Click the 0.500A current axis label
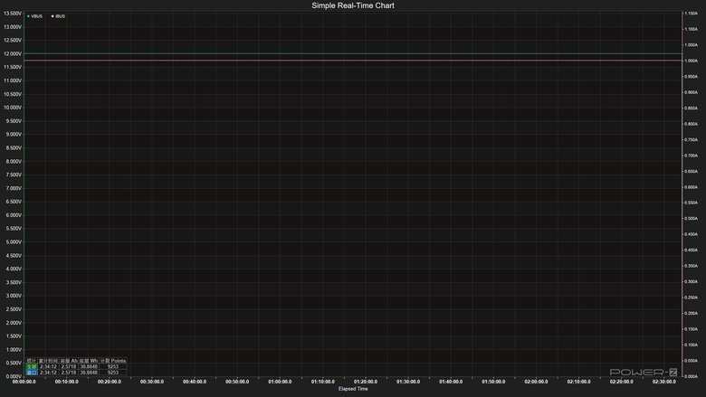This screenshot has height=397, width=706. tap(691, 219)
